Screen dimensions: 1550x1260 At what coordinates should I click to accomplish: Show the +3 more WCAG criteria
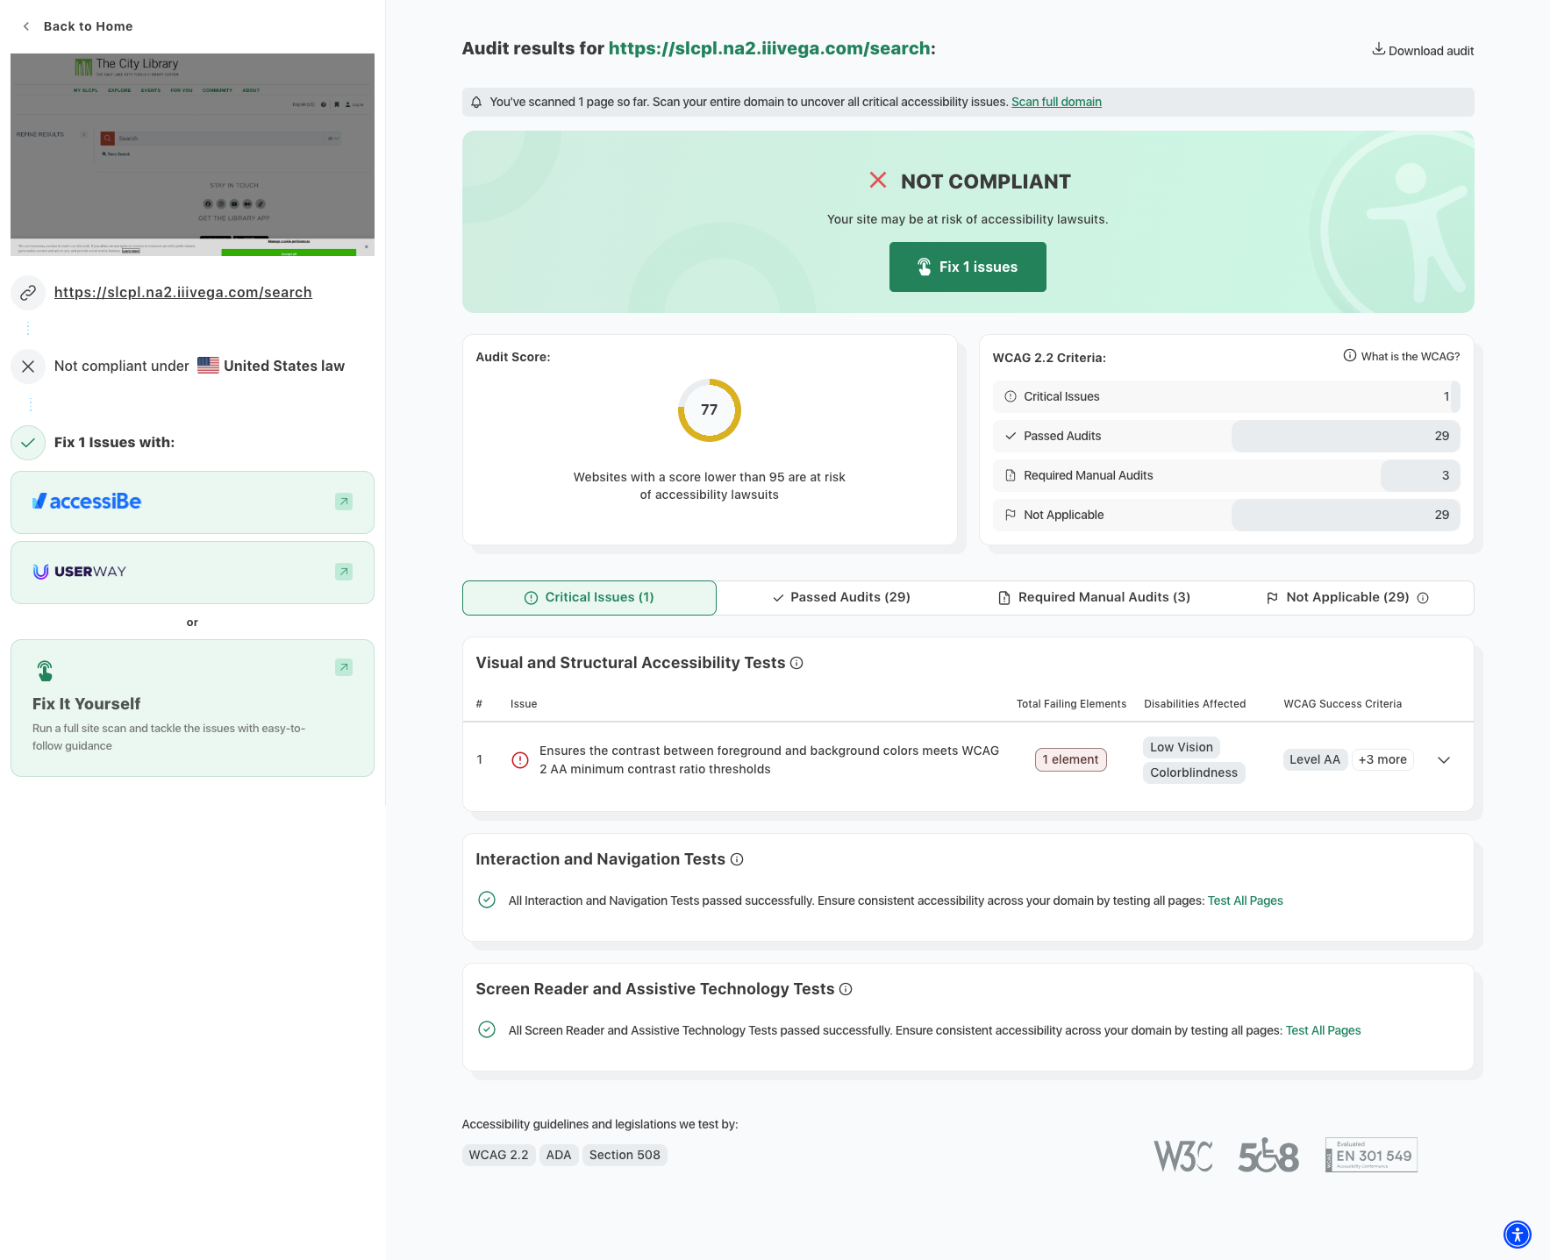(1382, 759)
